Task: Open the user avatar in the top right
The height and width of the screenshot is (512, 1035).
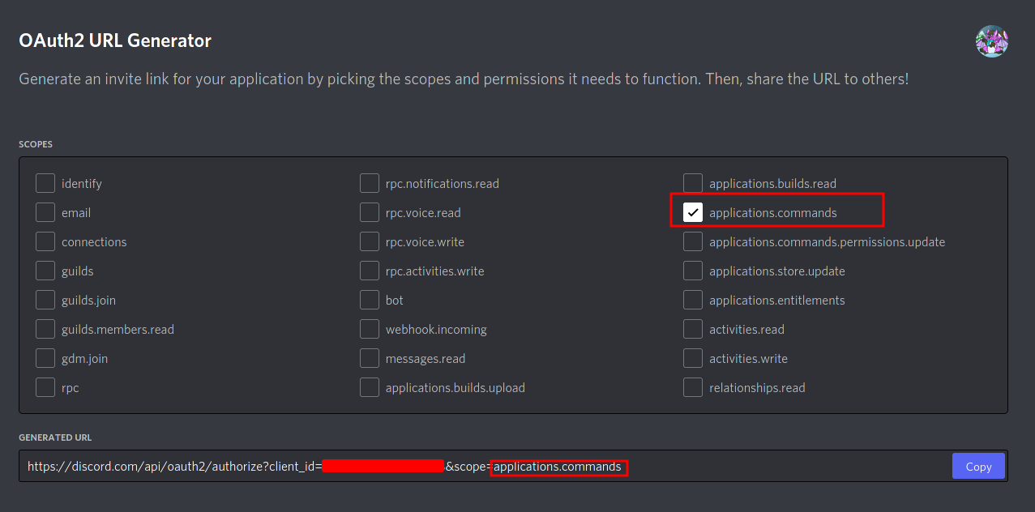Action: 991,41
